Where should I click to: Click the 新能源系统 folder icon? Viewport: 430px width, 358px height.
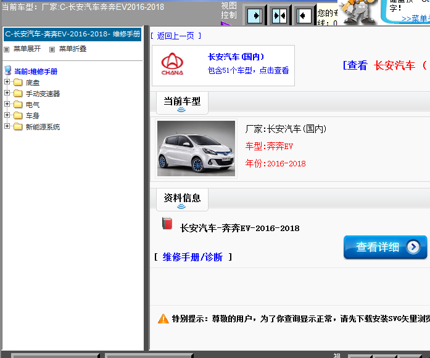point(18,126)
